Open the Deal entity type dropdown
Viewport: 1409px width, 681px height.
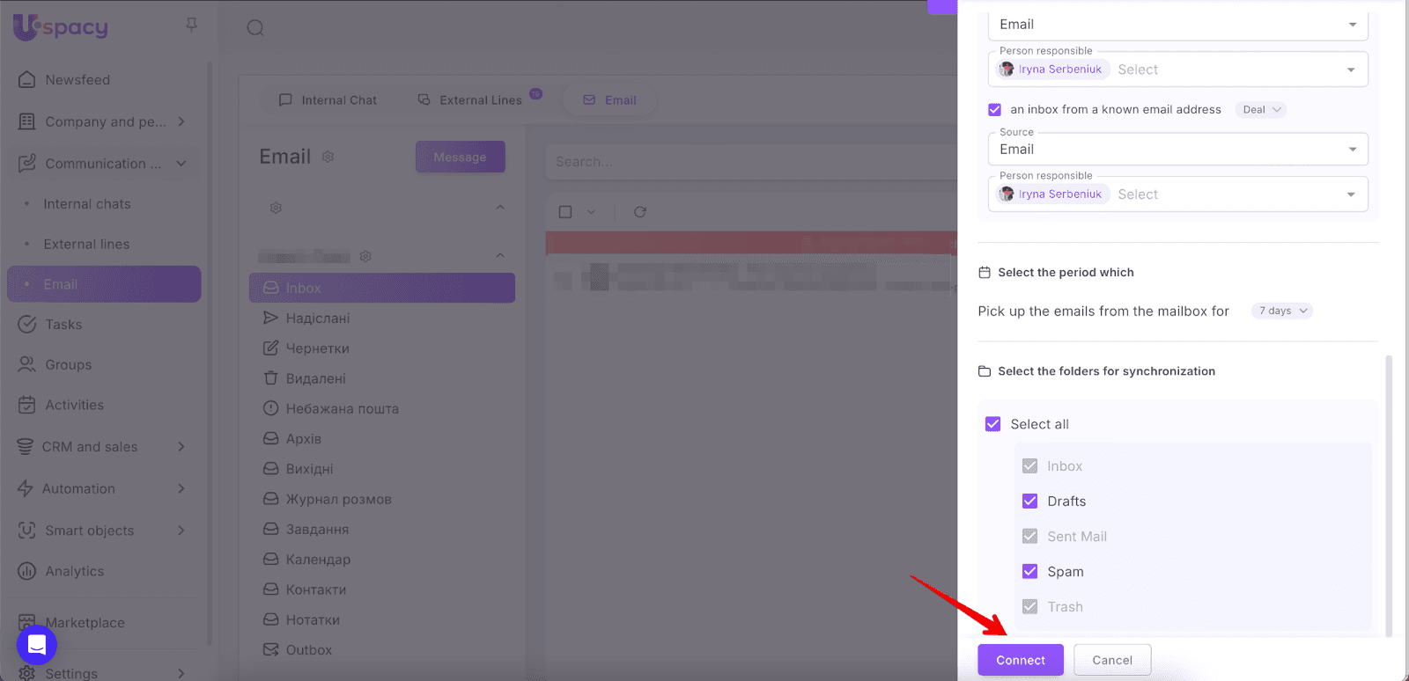pos(1261,110)
